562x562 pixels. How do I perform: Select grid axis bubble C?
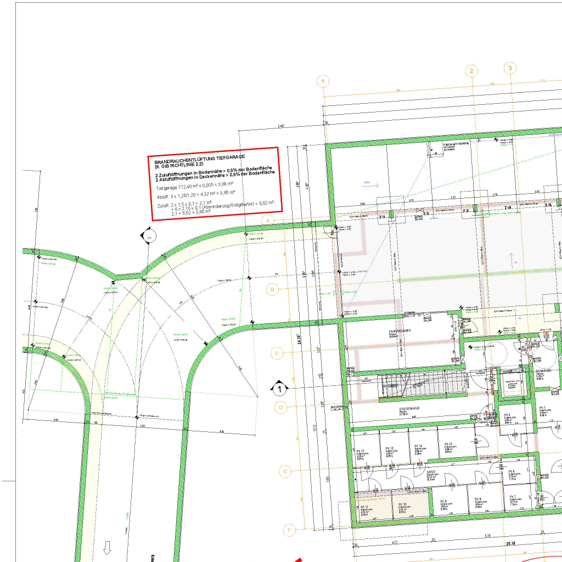coord(277,353)
